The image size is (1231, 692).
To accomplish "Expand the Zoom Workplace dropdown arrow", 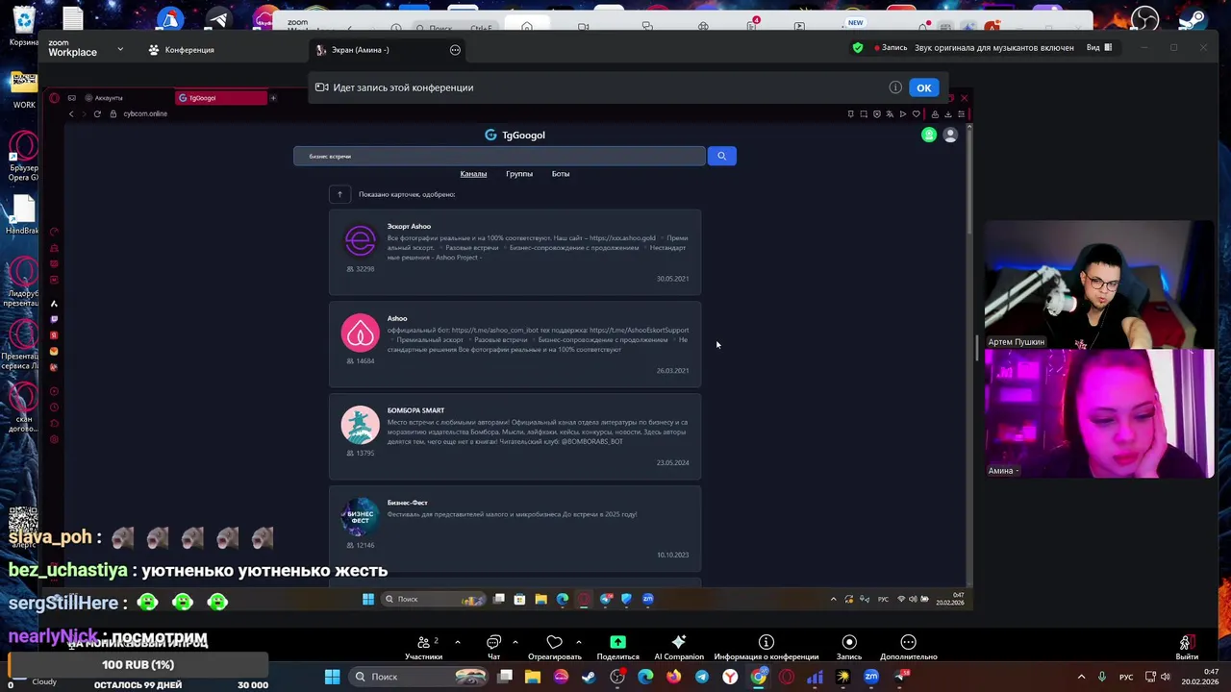I will click(120, 49).
